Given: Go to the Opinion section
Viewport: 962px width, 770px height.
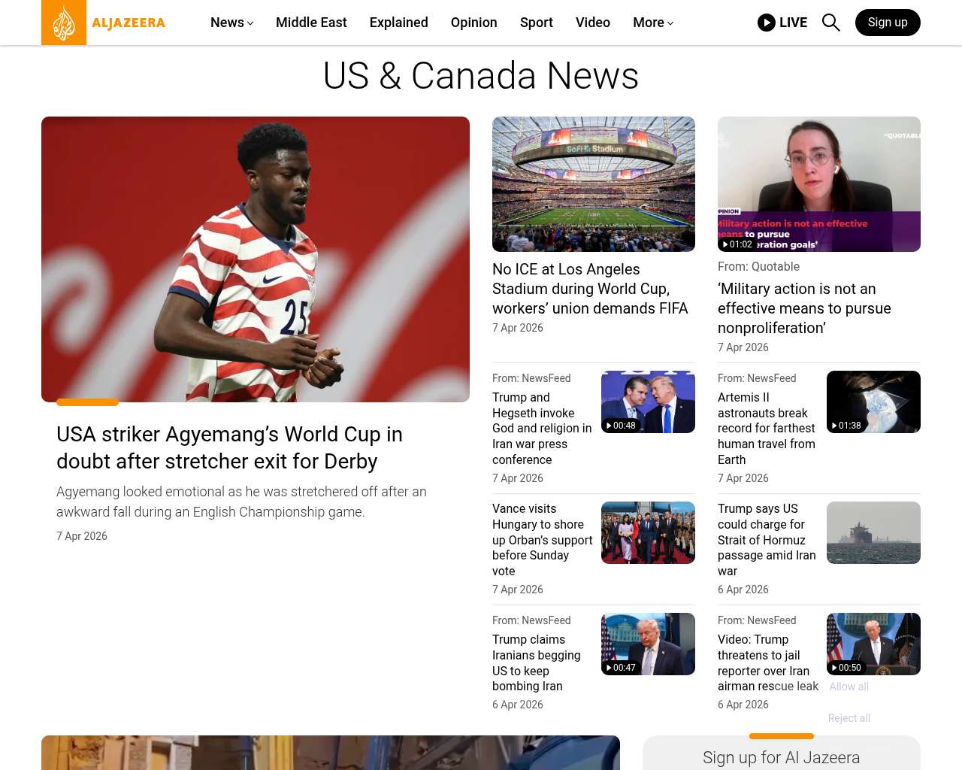Looking at the screenshot, I should [473, 23].
